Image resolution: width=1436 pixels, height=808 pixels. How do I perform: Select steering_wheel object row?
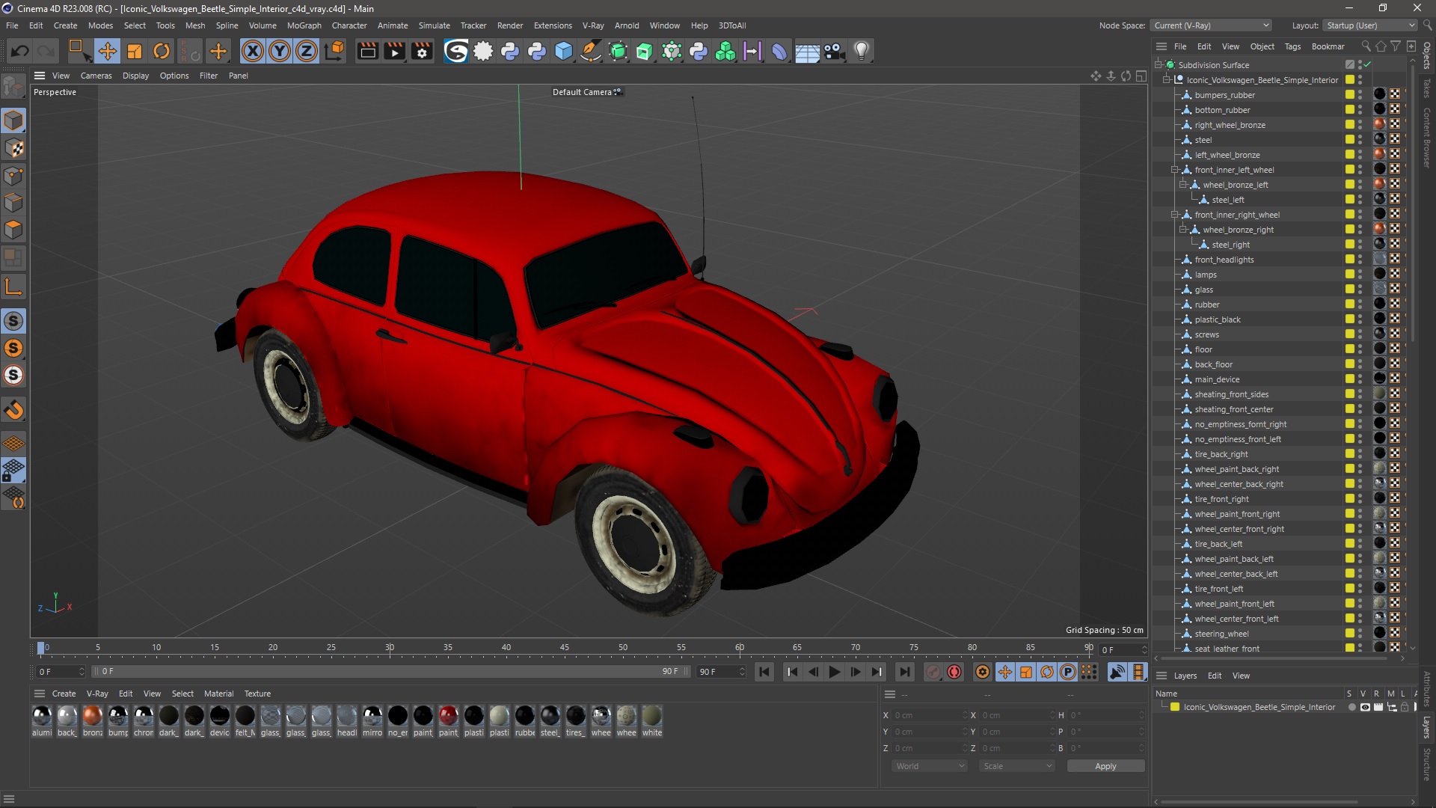(1221, 634)
